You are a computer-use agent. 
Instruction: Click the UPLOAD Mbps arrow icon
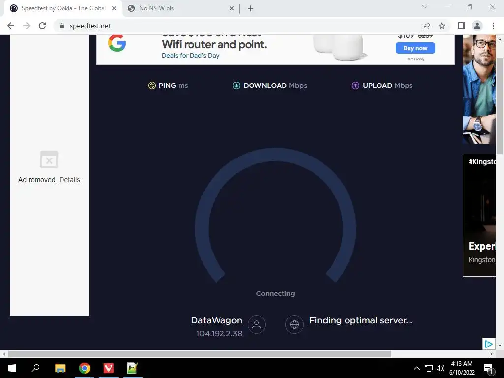tap(355, 85)
